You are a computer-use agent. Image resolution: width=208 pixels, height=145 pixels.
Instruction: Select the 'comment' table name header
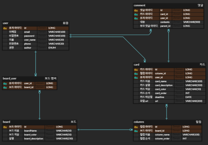click(x=139, y=5)
